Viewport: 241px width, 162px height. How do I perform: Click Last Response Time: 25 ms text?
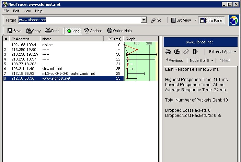192,69
